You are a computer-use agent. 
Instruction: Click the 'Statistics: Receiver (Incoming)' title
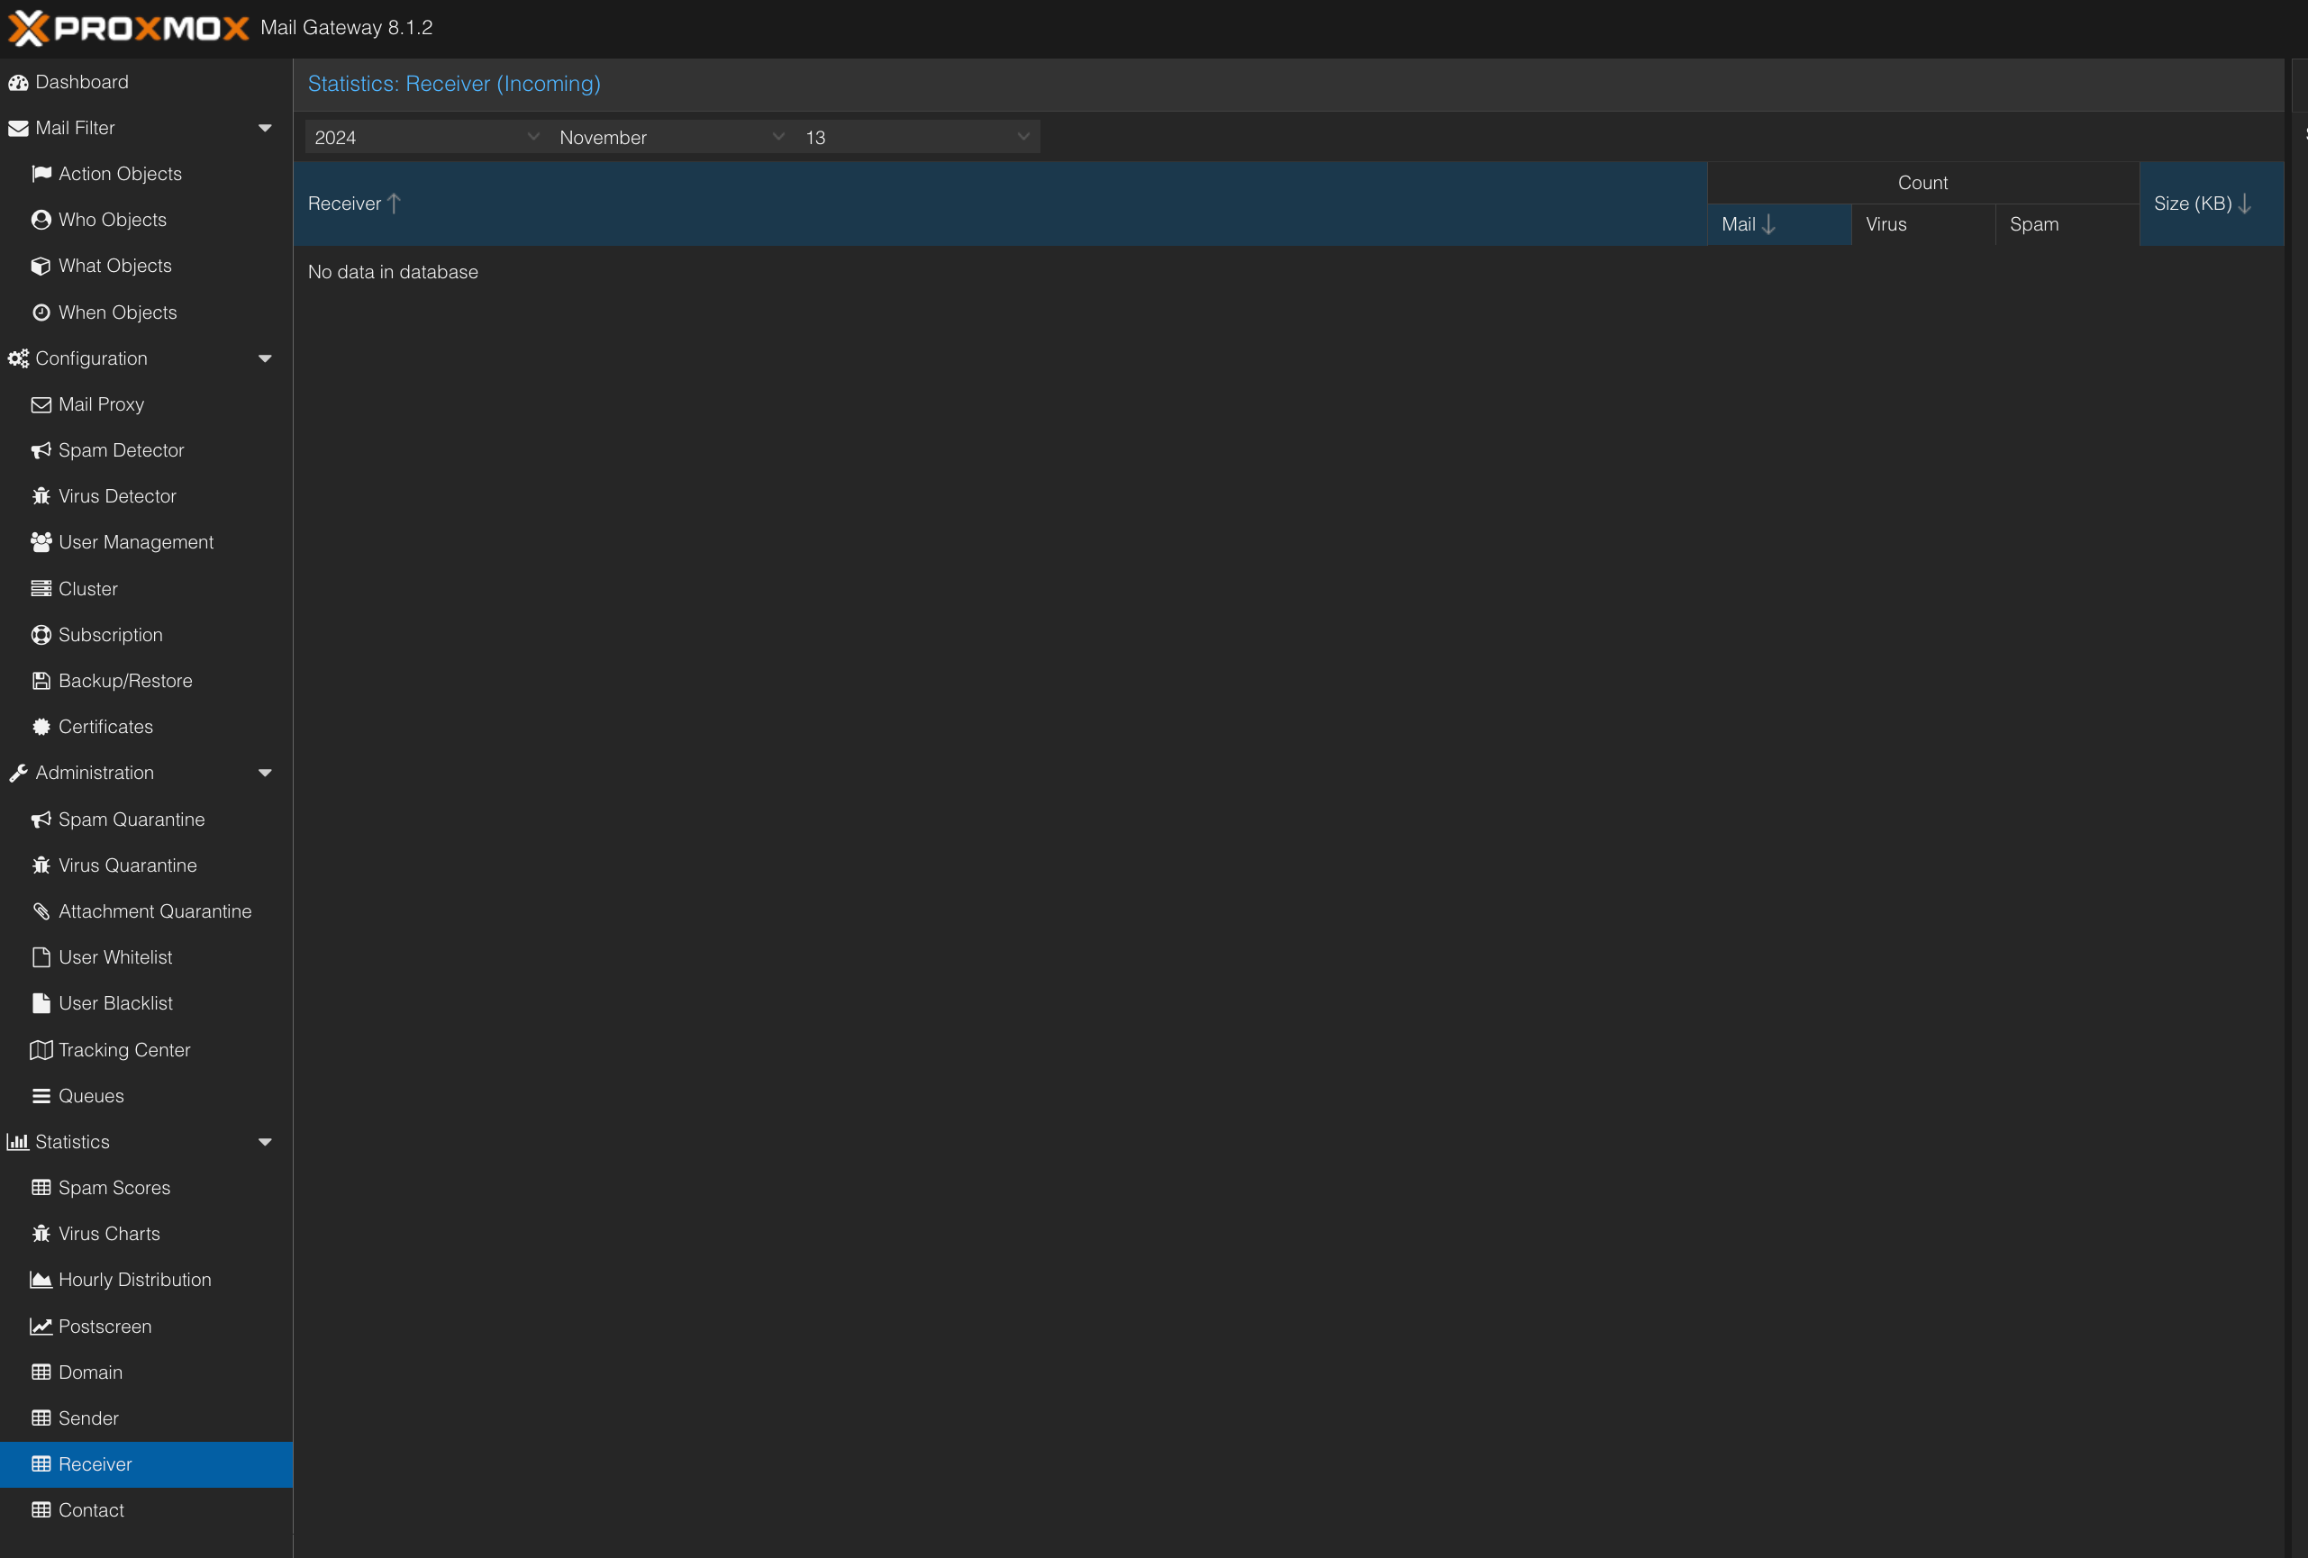pos(454,85)
